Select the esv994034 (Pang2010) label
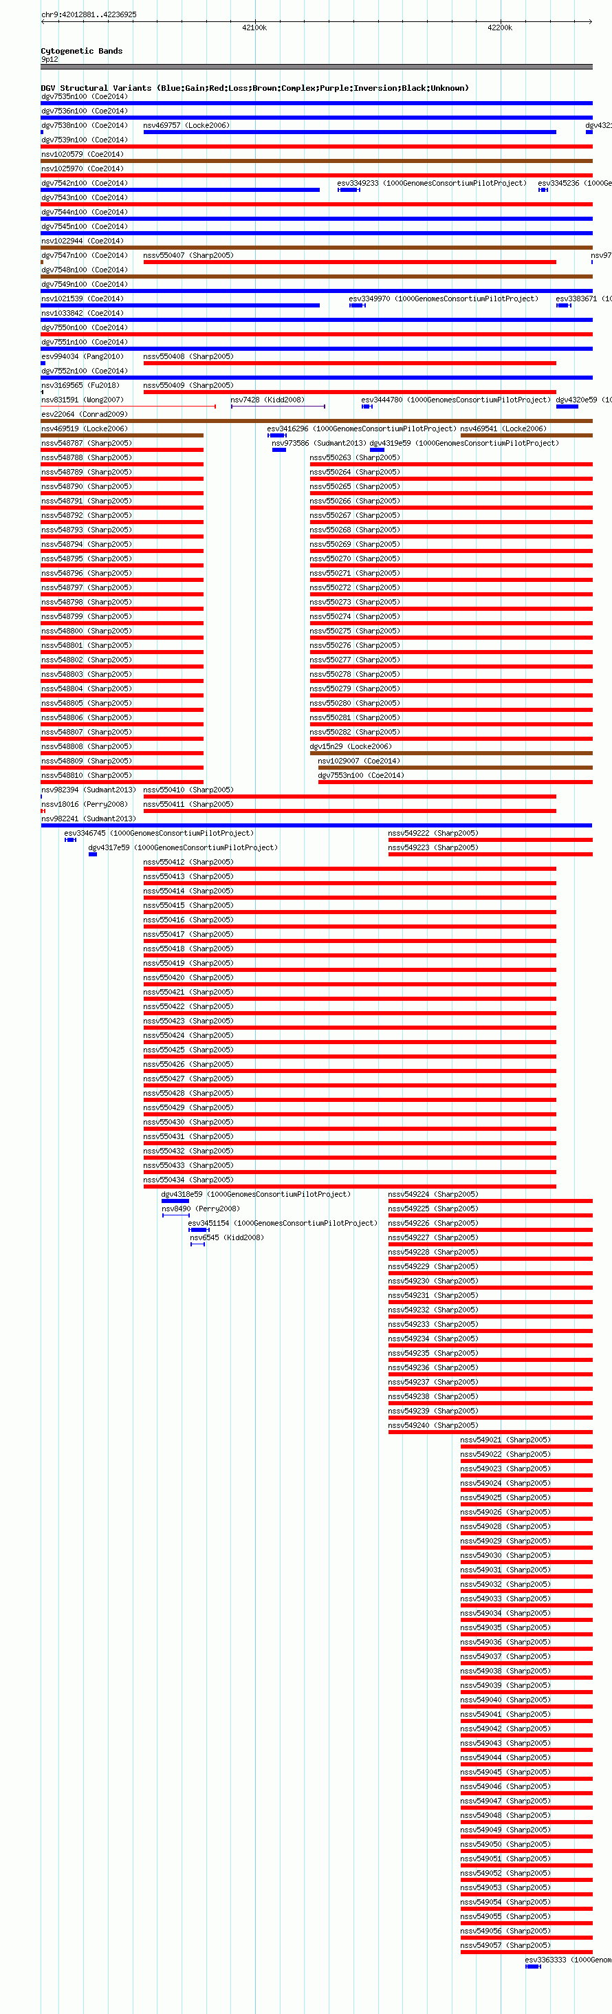 click(82, 356)
